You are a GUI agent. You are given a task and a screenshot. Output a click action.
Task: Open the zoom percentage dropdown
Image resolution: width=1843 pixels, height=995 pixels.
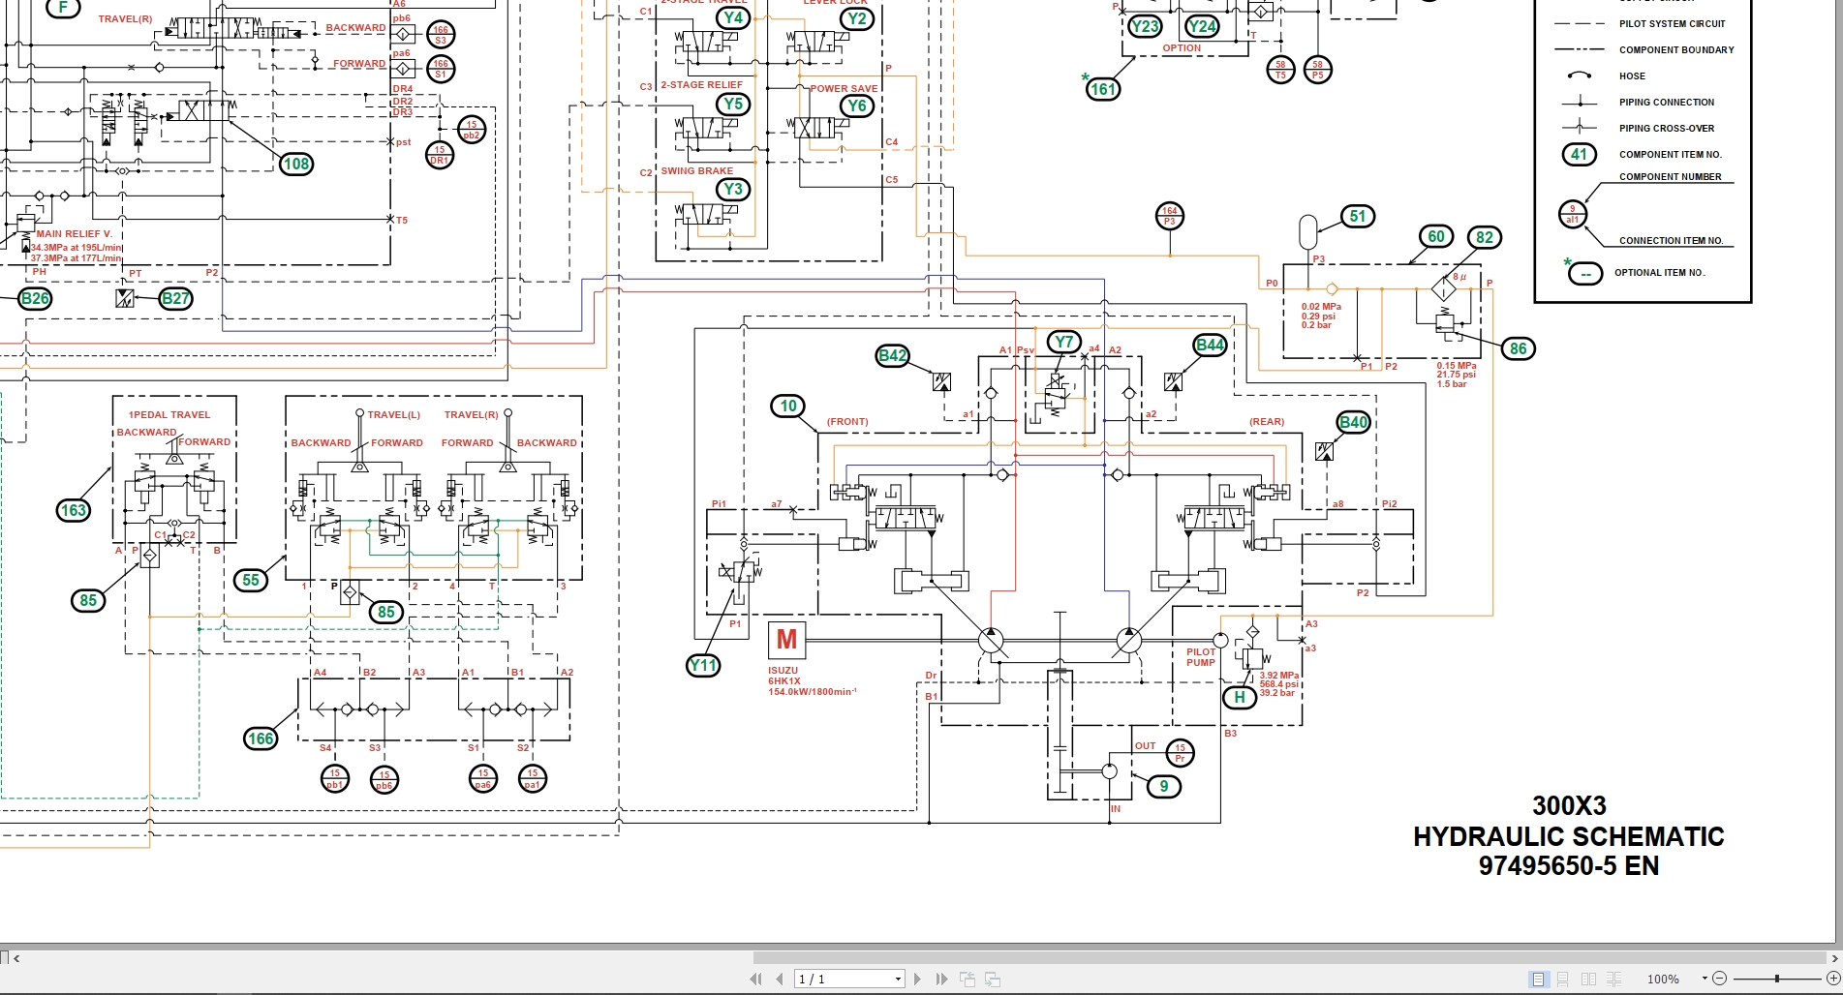coord(1705,979)
